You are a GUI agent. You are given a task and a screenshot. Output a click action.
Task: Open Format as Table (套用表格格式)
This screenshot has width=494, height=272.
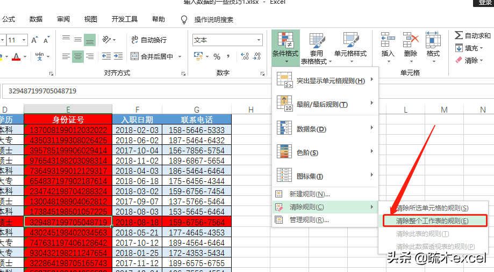(316, 48)
